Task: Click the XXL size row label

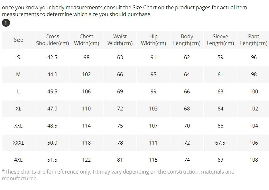Action: pyautogui.click(x=18, y=126)
